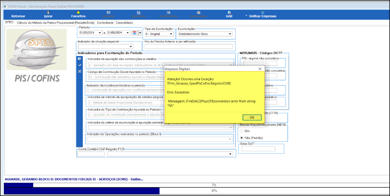The image size is (390, 196).
Task: Click OK in the Arquivos Digitais dialog
Action: point(252,117)
